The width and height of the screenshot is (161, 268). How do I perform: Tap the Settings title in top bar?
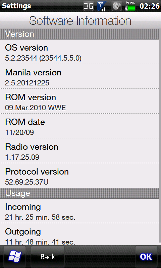point(16,6)
